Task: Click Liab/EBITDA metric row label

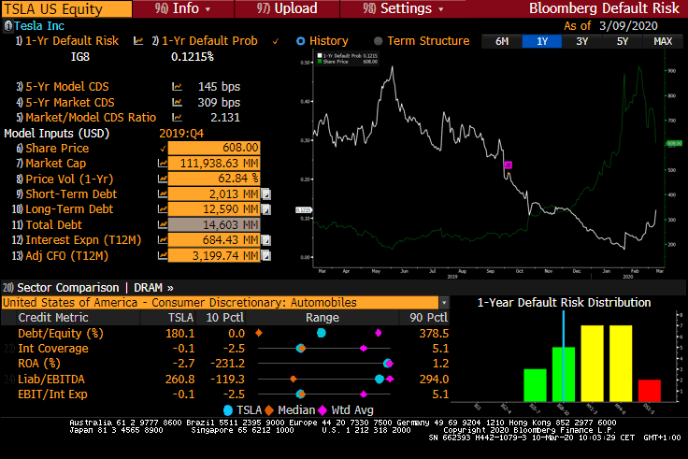Action: coord(51,380)
